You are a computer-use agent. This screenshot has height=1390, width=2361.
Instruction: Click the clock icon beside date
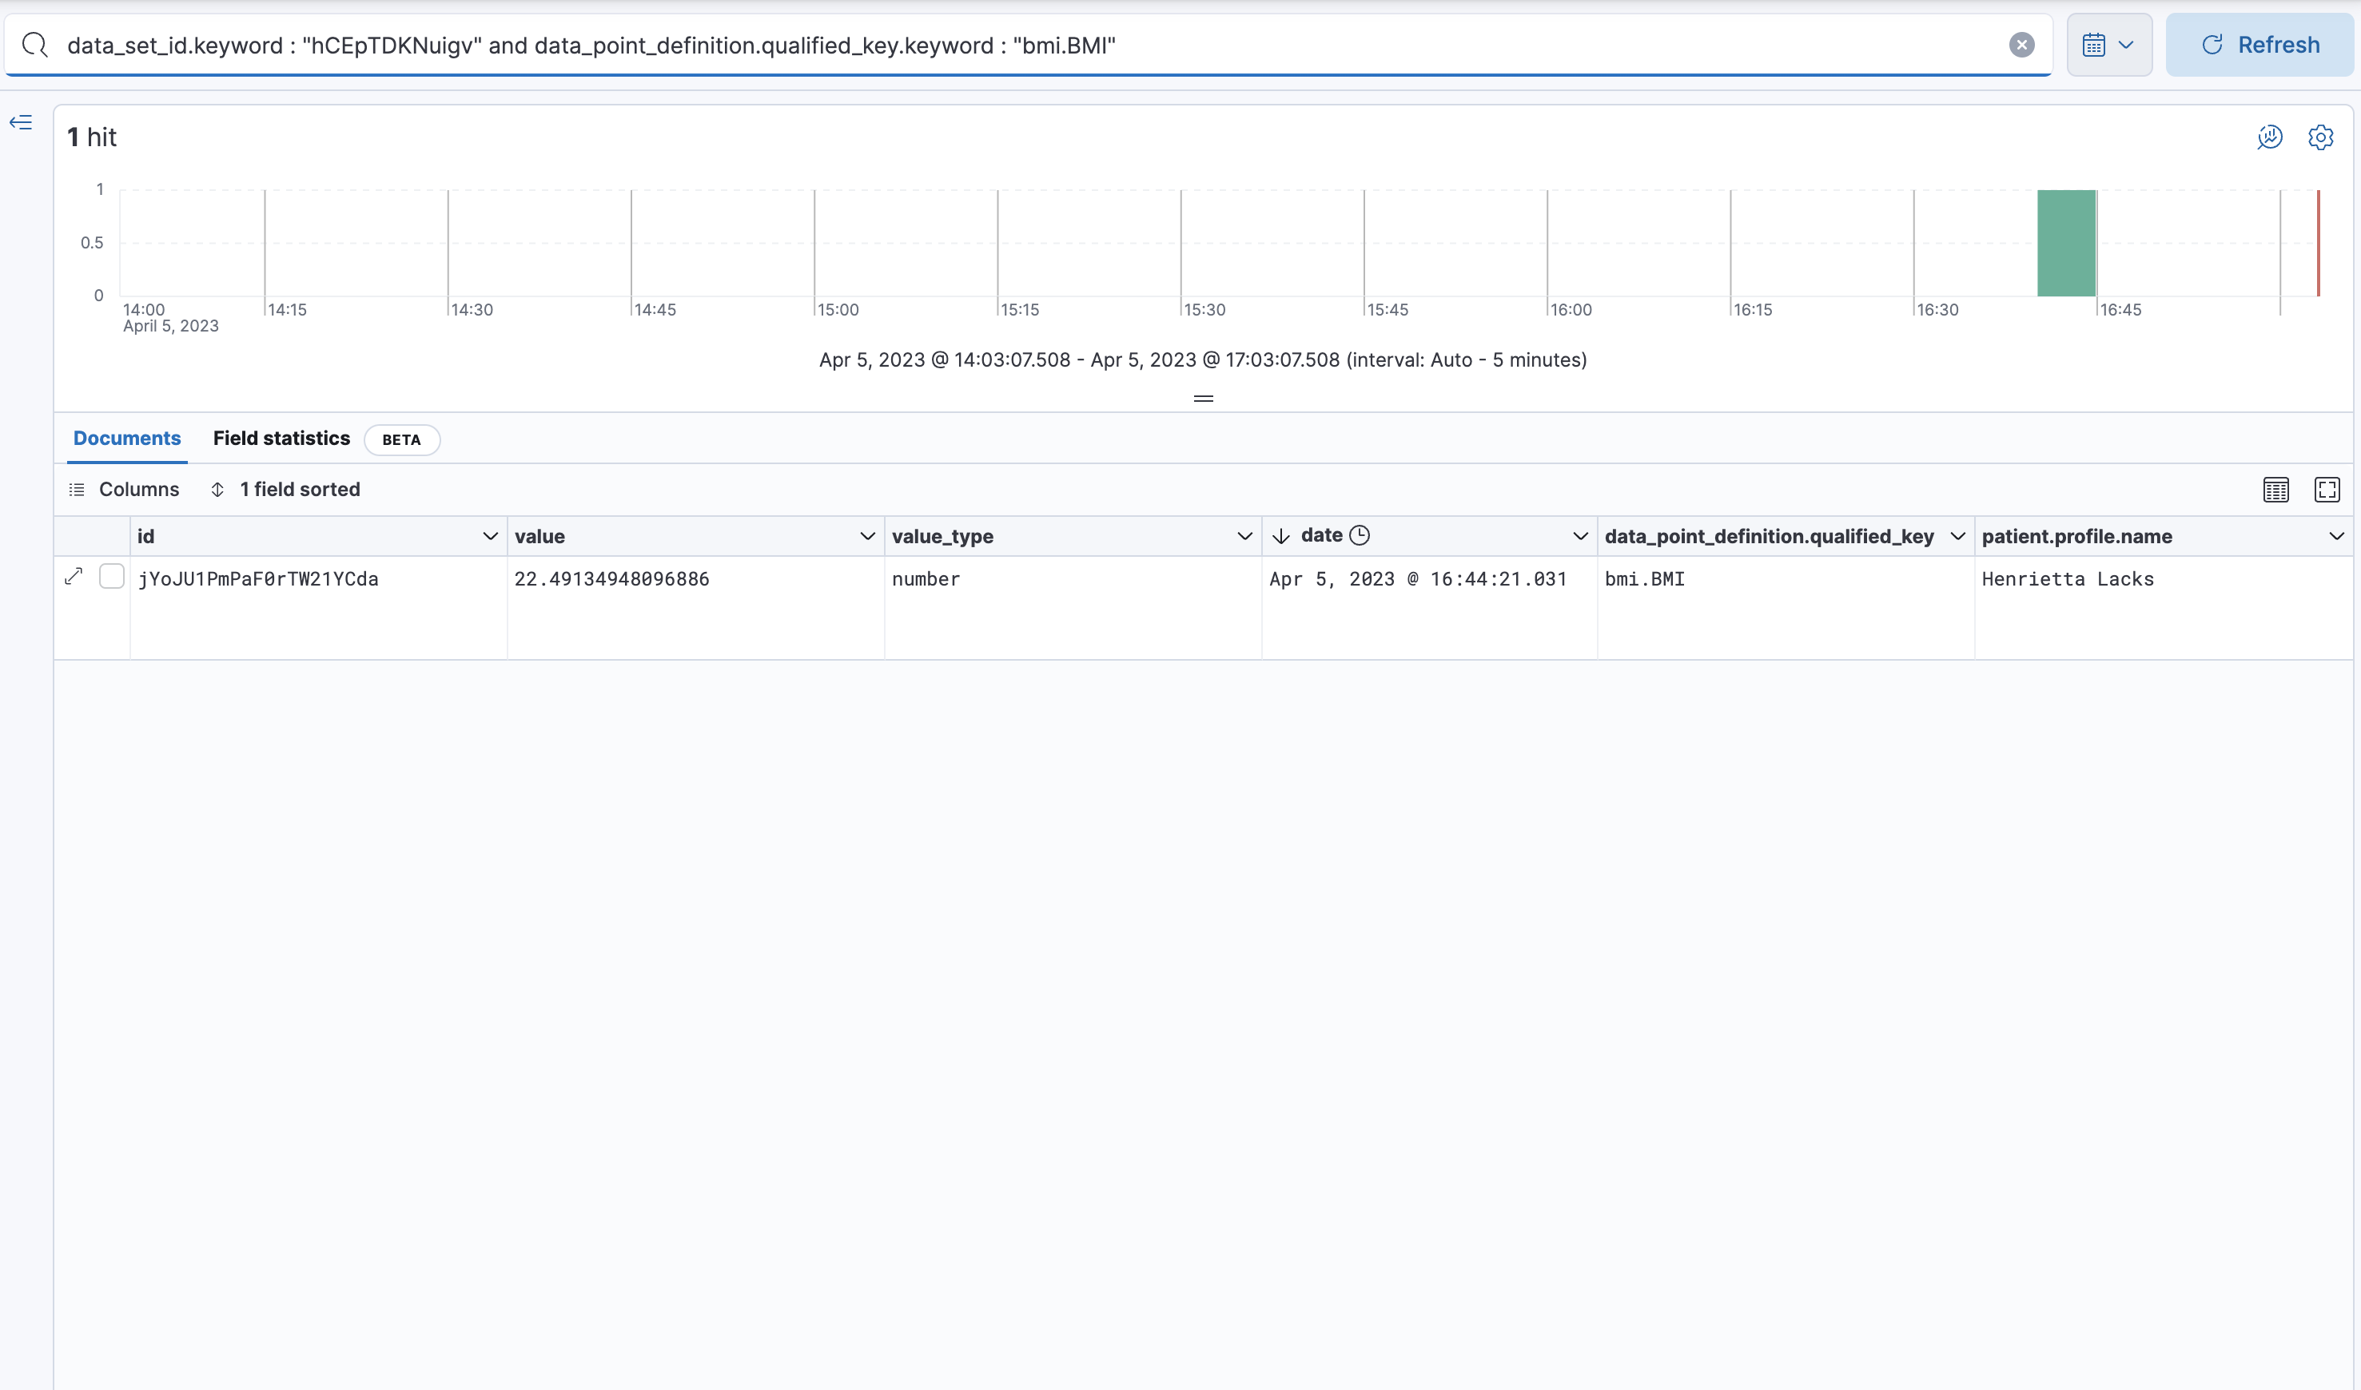[x=1360, y=536]
